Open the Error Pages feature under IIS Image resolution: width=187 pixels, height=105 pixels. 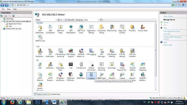point(112,65)
